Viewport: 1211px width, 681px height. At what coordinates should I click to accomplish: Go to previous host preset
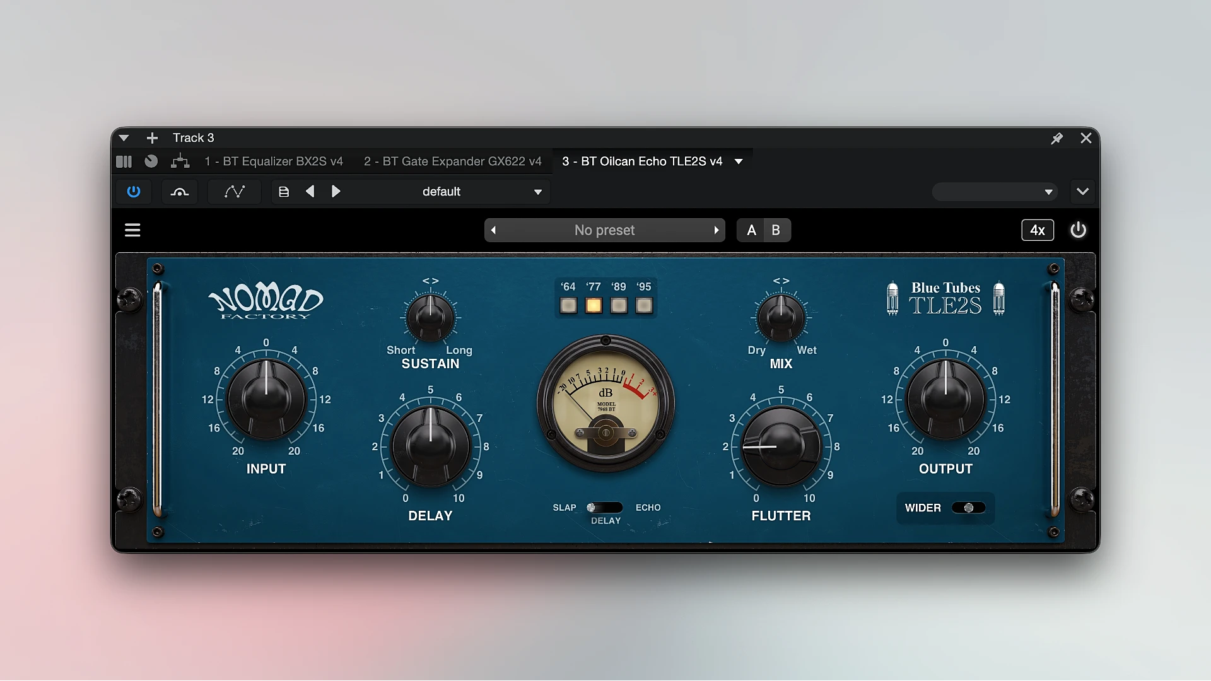tap(310, 192)
